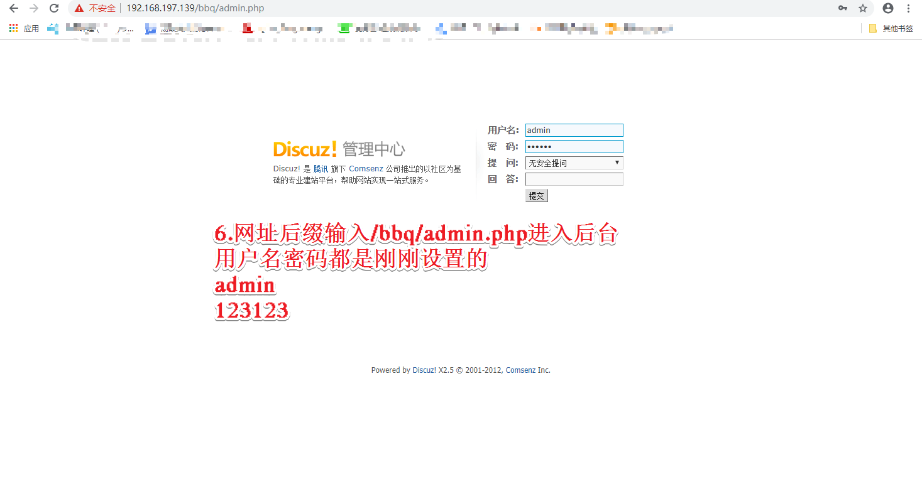This screenshot has height=477, width=922.
Task: Open the 腾讯 link
Action: (321, 169)
